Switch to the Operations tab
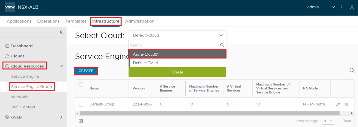Image resolution: width=358 pixels, height=127 pixels. 48,21
